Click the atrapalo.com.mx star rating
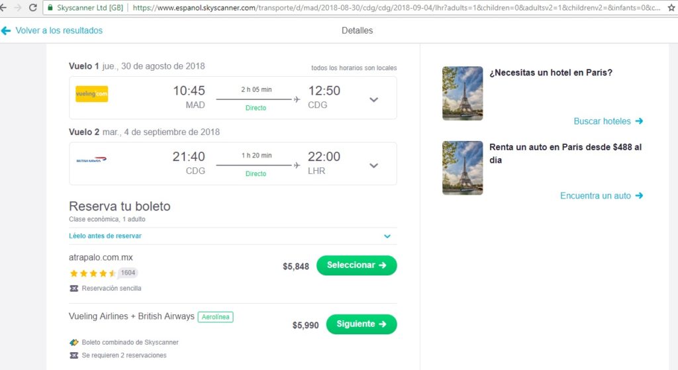This screenshot has width=678, height=370. [93, 273]
